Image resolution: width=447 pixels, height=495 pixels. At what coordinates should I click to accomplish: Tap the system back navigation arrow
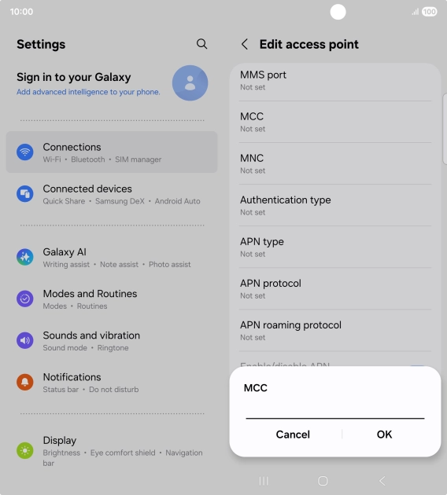382,481
